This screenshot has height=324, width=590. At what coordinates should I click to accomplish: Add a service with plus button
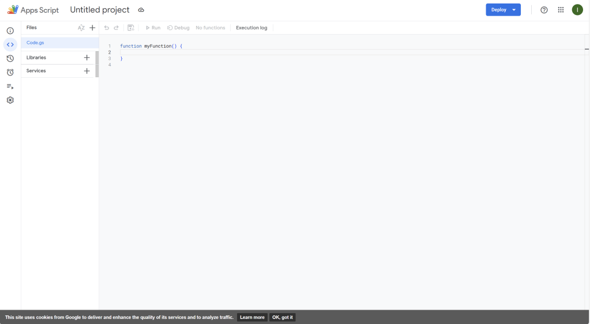(87, 71)
